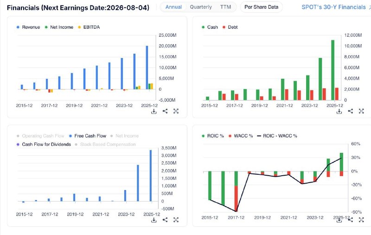Expand the Free Cash Flow chart fullscreen
Viewport: 371px width, 235px height.
pyautogui.click(x=176, y=220)
